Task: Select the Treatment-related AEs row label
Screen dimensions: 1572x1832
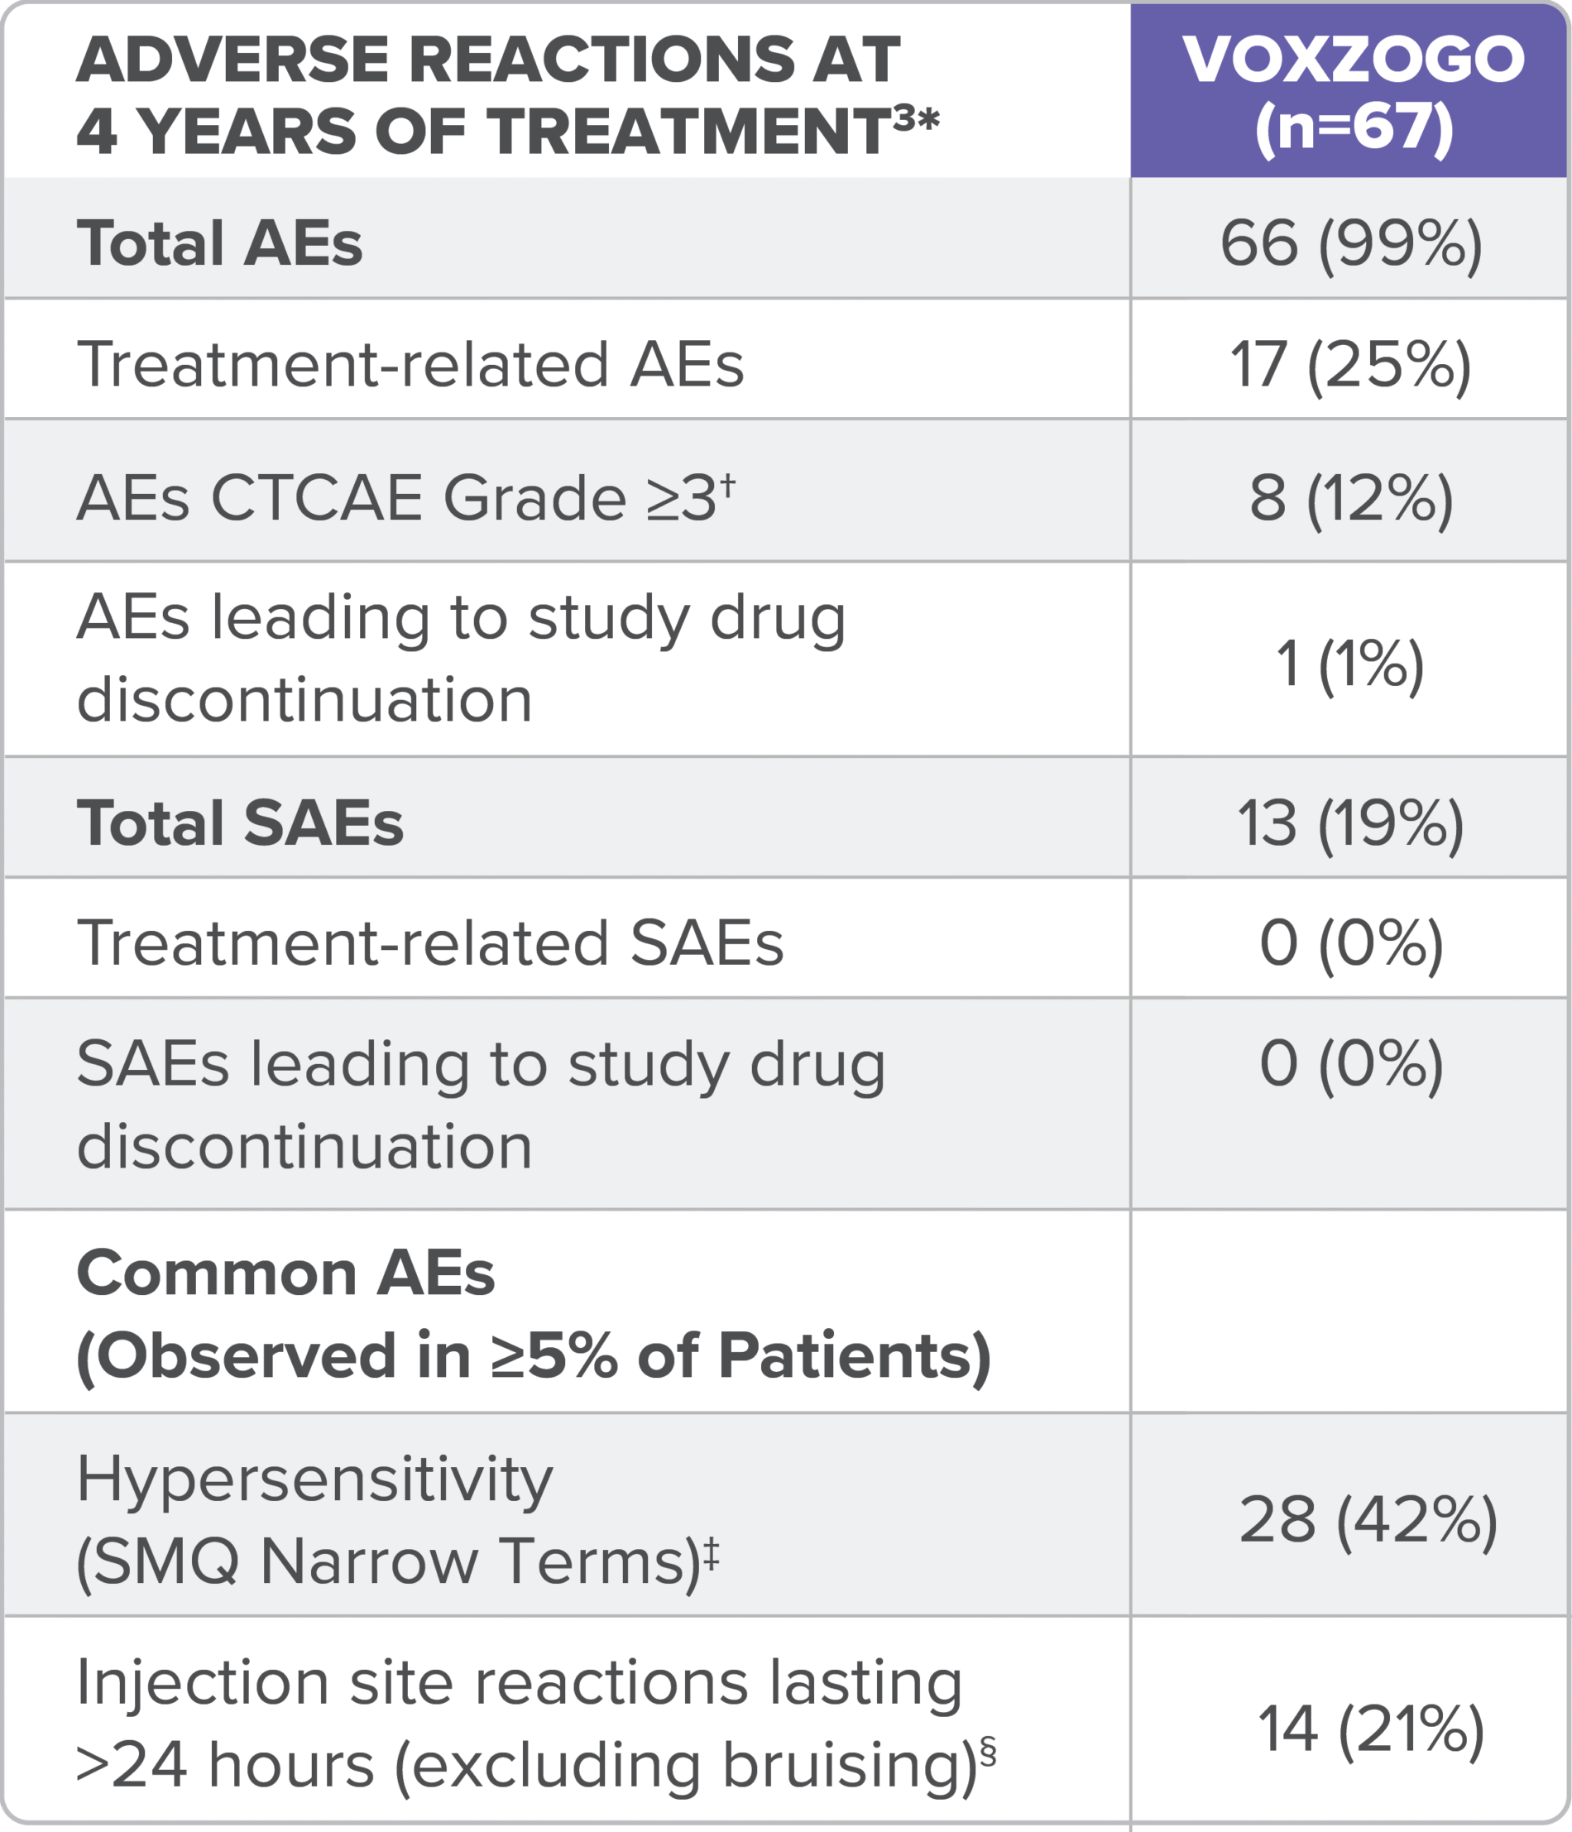Action: (411, 364)
